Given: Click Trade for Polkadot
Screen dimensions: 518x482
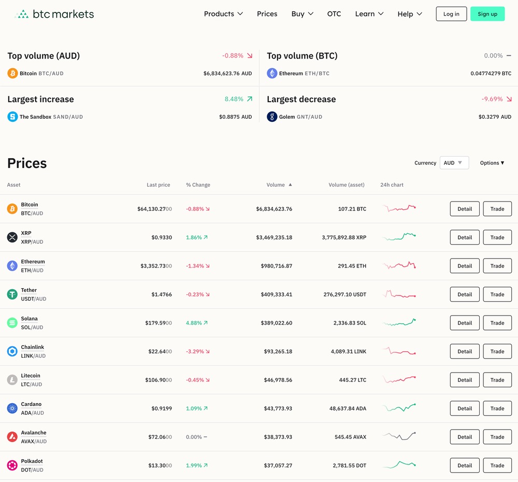Looking at the screenshot, I should click(x=497, y=465).
